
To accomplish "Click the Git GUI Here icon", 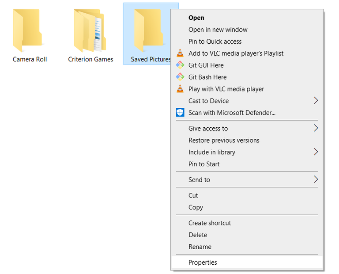I will click(x=180, y=65).
